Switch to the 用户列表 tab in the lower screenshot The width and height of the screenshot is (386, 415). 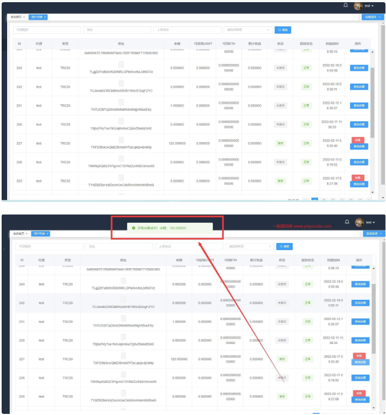(39, 234)
